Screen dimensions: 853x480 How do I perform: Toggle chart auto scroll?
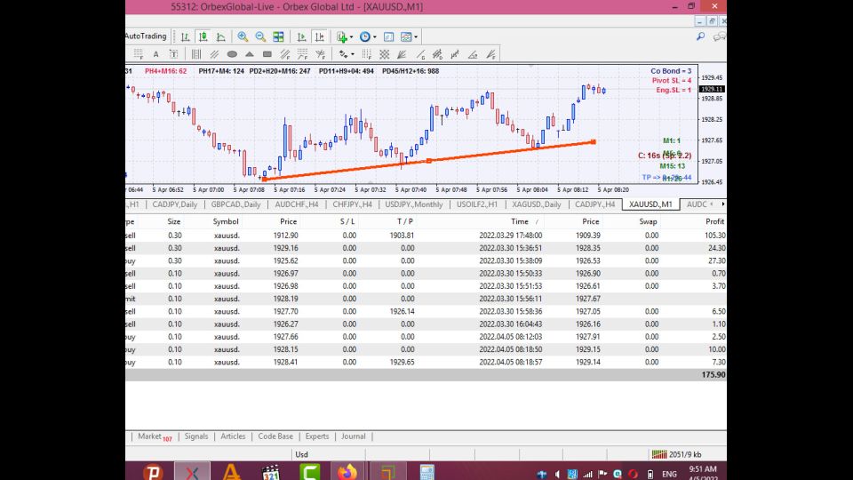click(x=301, y=36)
